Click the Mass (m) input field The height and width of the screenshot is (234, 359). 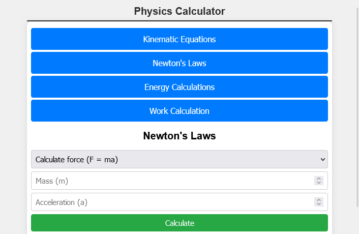(168, 181)
